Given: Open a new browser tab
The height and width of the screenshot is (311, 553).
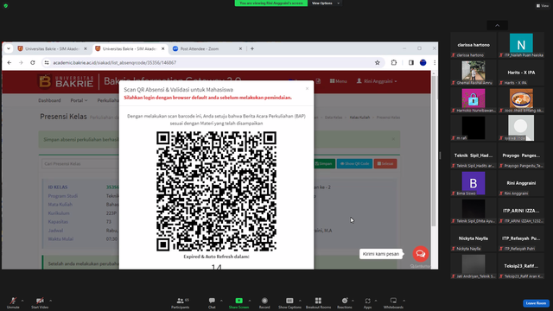Looking at the screenshot, I should pyautogui.click(x=252, y=48).
